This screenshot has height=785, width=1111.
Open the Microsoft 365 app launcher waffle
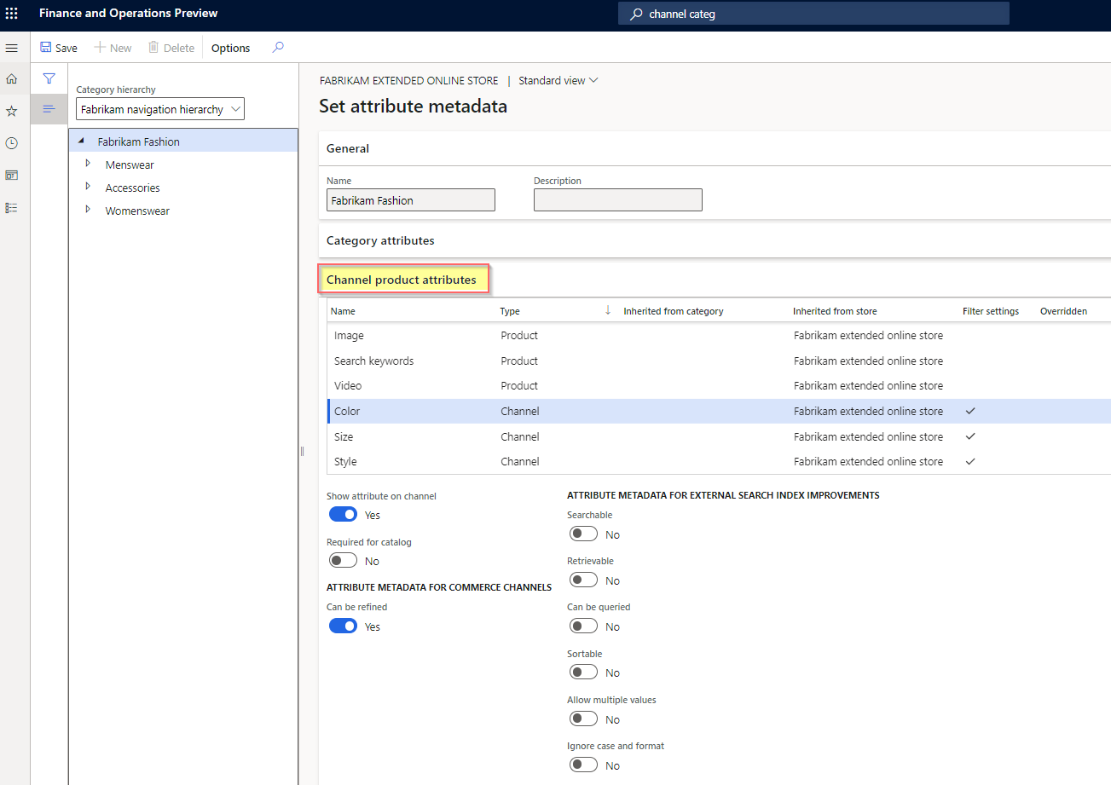[12, 13]
